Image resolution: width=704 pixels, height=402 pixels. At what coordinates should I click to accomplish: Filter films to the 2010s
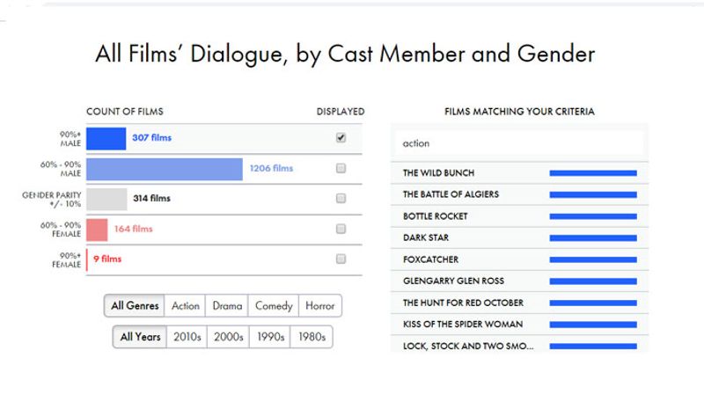187,337
